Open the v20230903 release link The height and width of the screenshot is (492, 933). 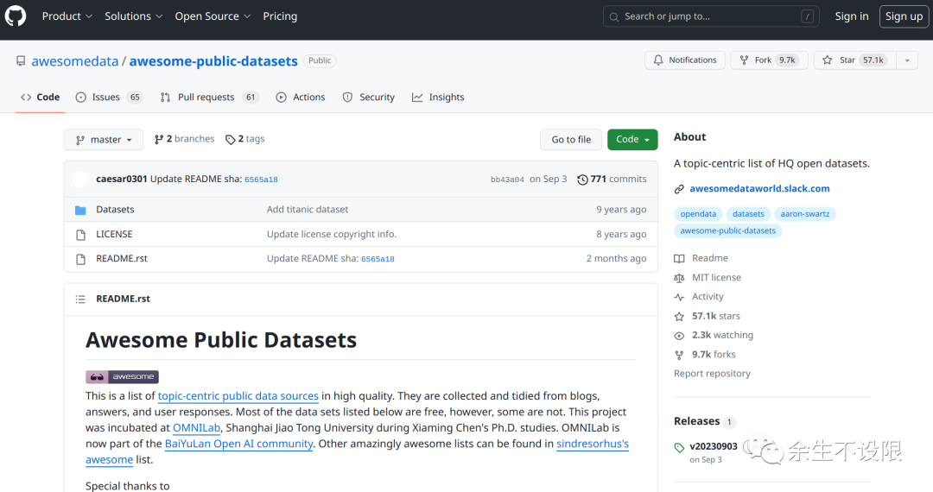[x=714, y=446]
